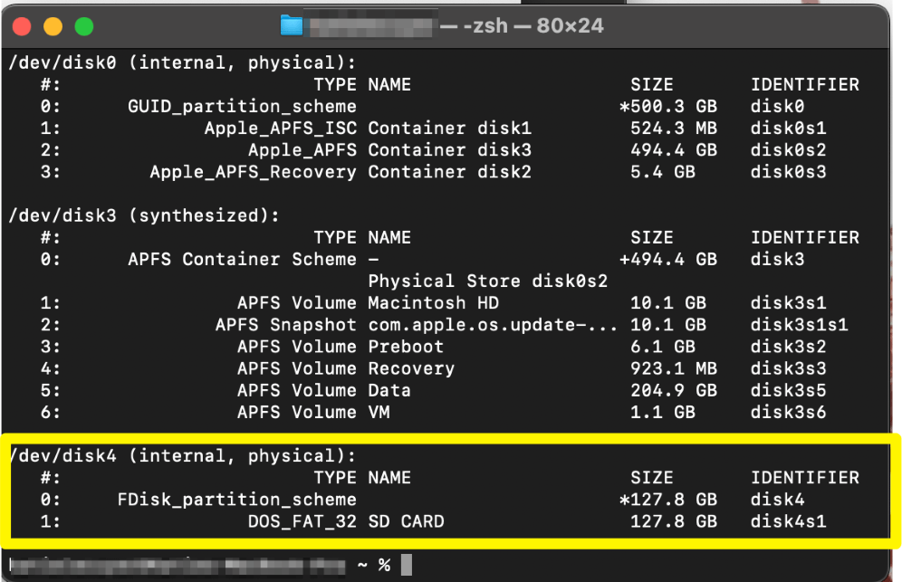The image size is (902, 582).
Task: Click the "Macintosh HD" volume name
Action: [x=433, y=303]
